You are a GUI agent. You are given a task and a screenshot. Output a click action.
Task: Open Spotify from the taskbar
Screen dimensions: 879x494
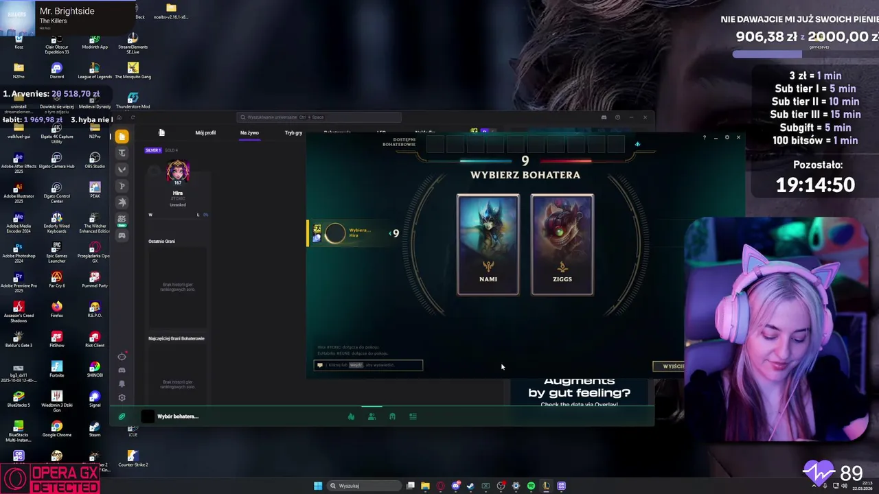[x=531, y=486]
